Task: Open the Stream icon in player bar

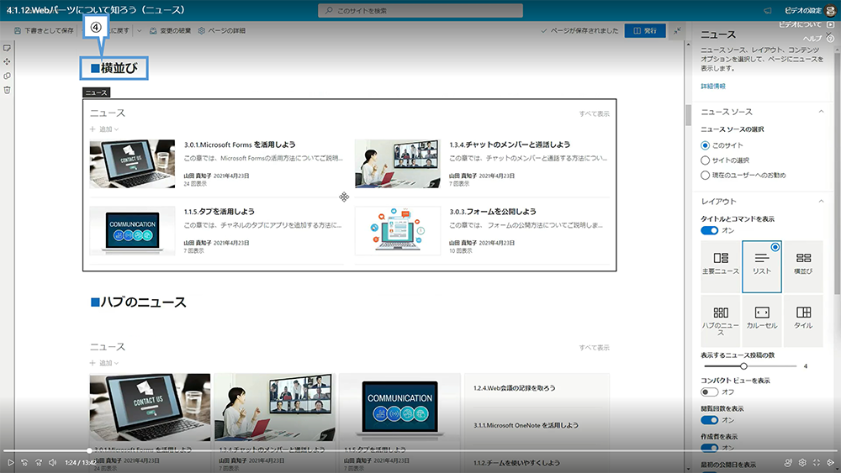Action: pyautogui.click(x=830, y=462)
